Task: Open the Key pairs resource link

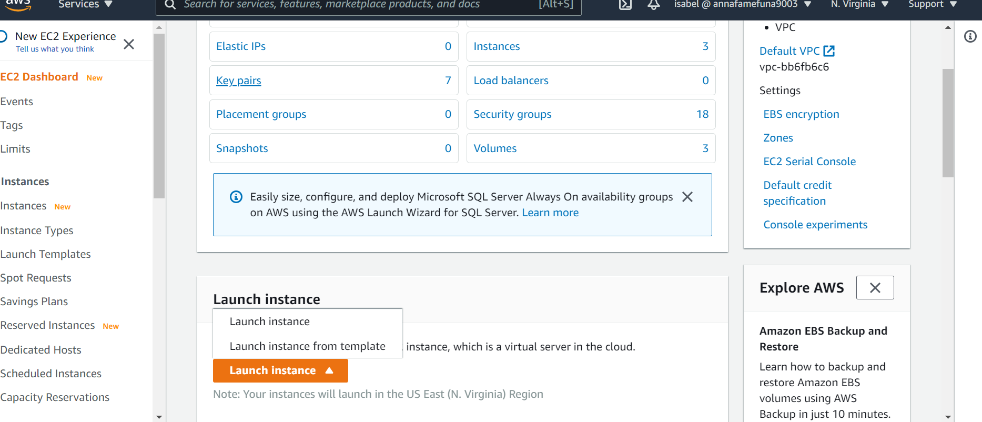Action: click(x=238, y=81)
